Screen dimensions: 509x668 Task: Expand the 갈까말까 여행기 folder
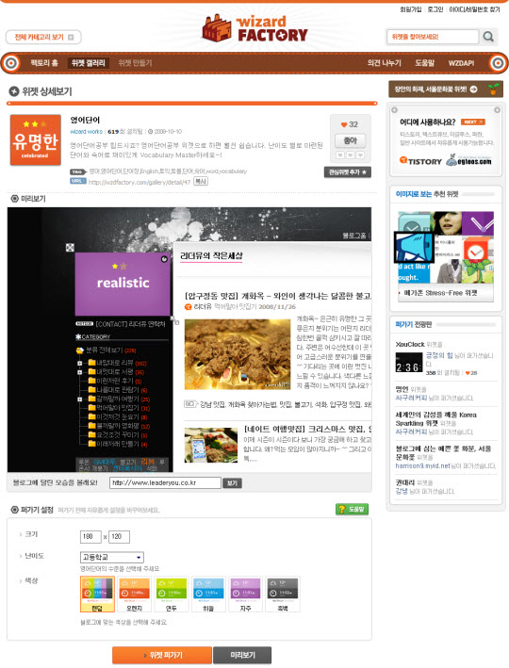coord(80,399)
